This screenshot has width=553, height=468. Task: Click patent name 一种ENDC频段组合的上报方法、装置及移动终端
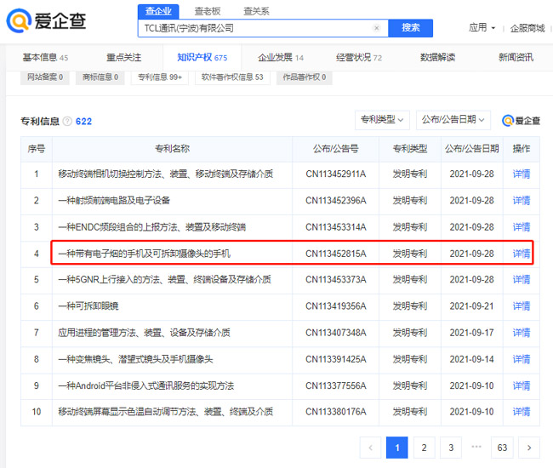[152, 227]
